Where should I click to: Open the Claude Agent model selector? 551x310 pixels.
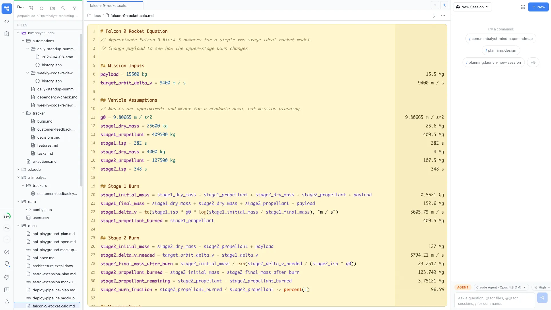pos(501,287)
